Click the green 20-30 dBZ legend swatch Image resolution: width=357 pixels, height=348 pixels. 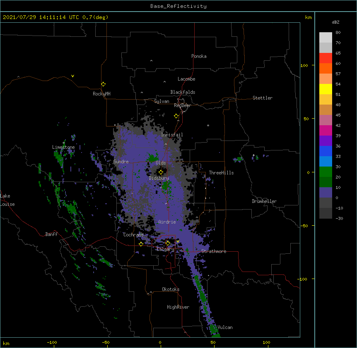(x=326, y=172)
